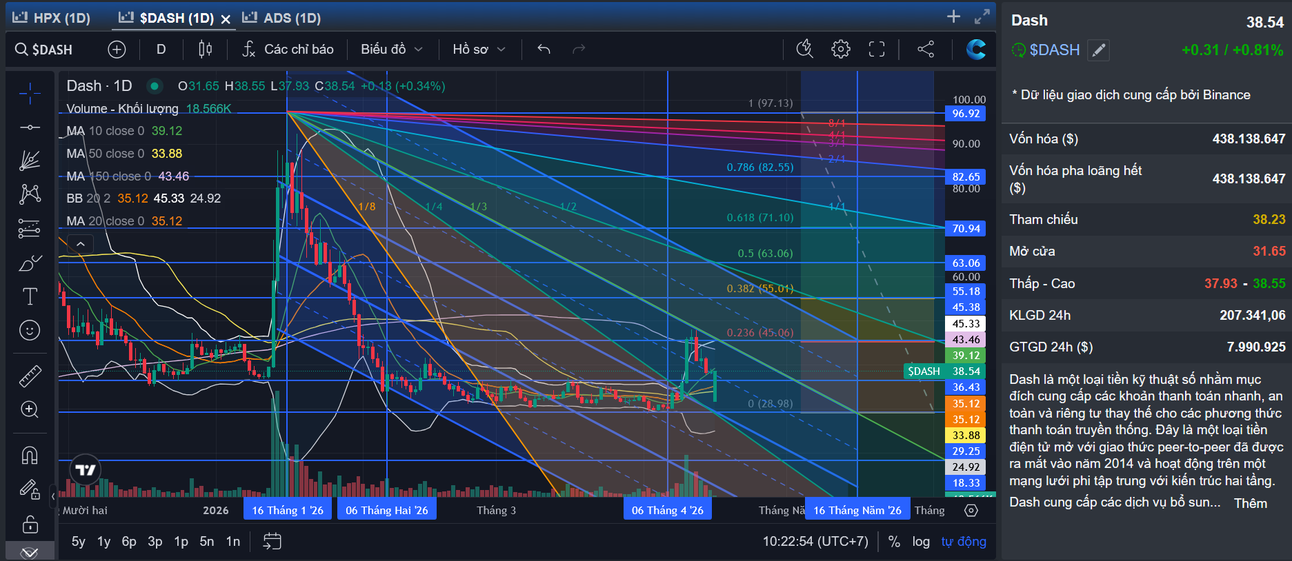Select the brush drawing tool
This screenshot has height=561, width=1292.
click(x=30, y=263)
